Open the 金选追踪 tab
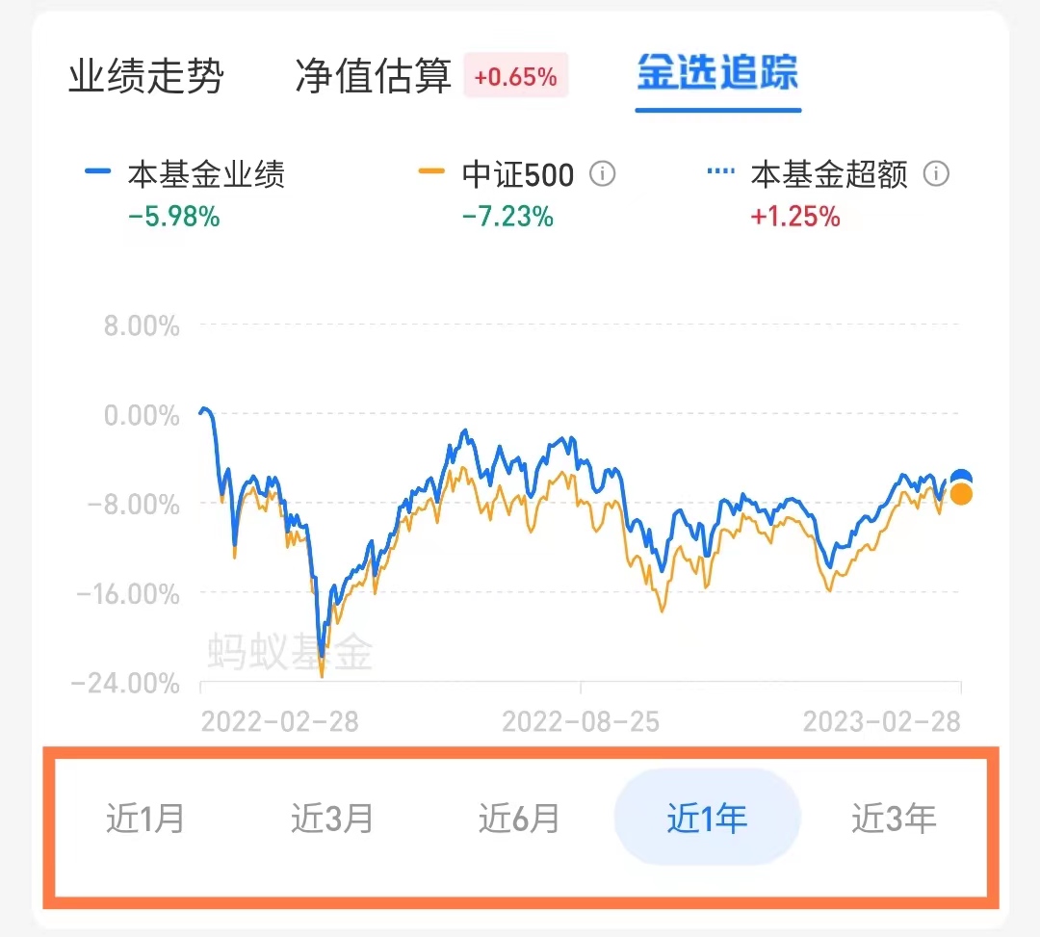Screen dimensions: 1040x937 click(x=717, y=72)
